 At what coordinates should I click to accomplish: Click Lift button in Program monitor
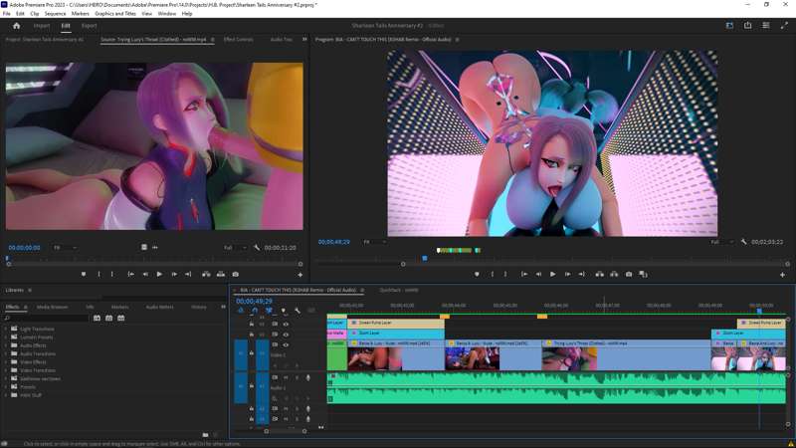pyautogui.click(x=600, y=275)
